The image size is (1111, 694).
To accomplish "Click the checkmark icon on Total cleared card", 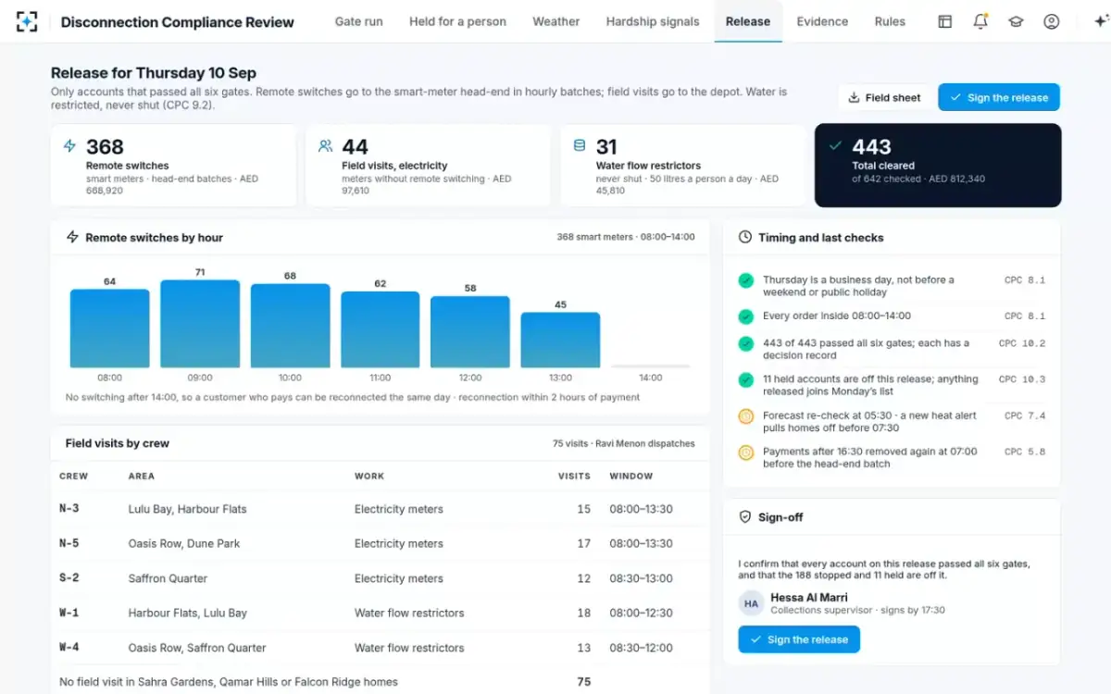I will (x=835, y=145).
